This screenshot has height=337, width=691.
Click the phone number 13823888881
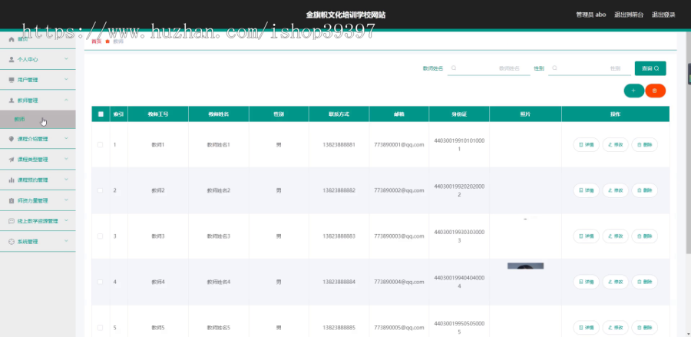pyautogui.click(x=339, y=144)
